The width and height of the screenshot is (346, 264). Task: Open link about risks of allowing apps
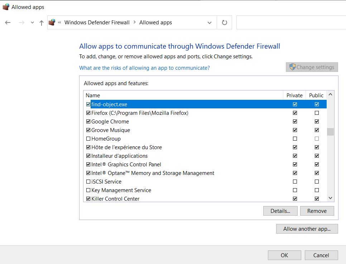pyautogui.click(x=144, y=68)
